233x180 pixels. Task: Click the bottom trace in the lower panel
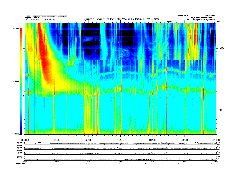click(x=120, y=159)
